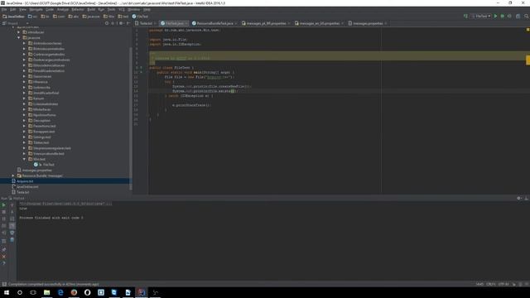Close the messages.properties editor tab

pos(386,23)
